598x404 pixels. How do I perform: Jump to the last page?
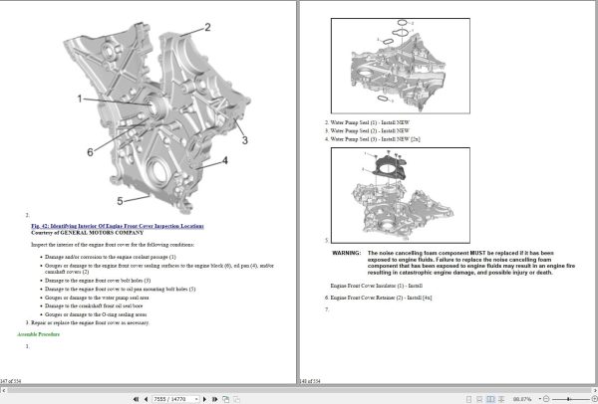click(x=215, y=399)
